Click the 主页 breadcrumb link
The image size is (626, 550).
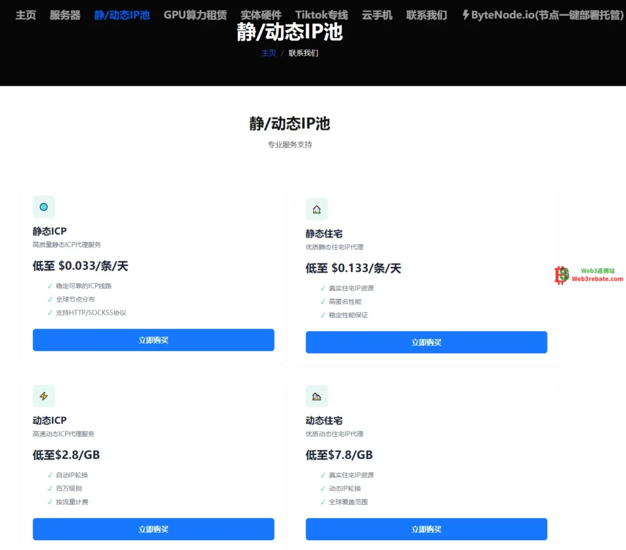[269, 53]
